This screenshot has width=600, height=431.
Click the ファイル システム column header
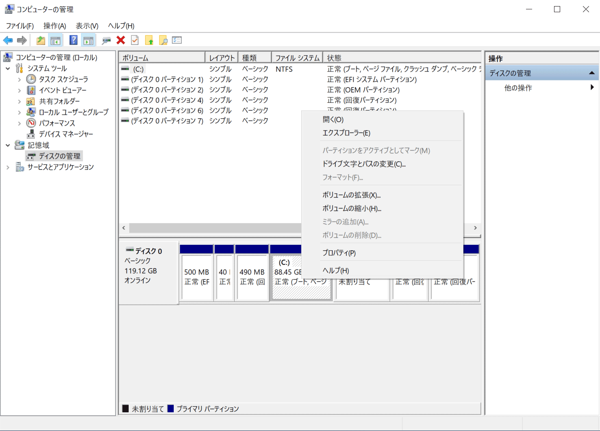click(x=297, y=58)
